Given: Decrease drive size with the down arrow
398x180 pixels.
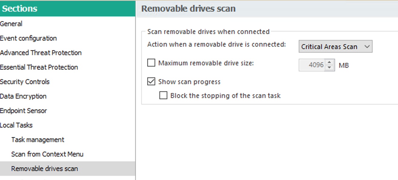Looking at the screenshot, I should (x=330, y=67).
